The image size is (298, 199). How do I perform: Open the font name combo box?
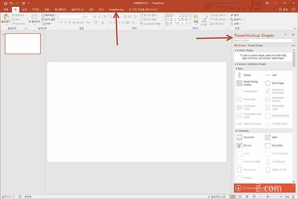coord(71,17)
